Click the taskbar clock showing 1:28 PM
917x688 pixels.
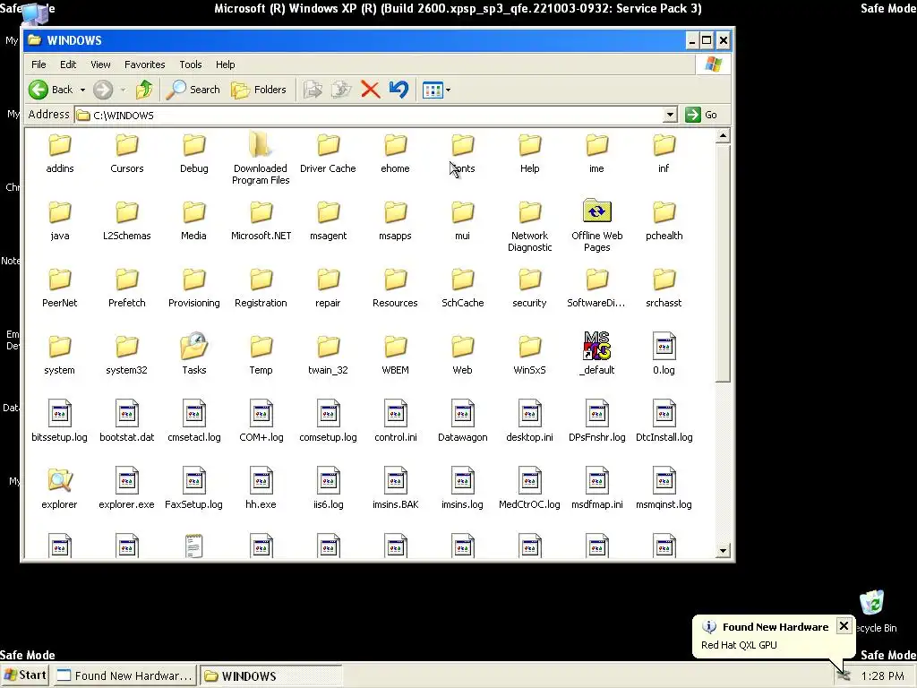coord(882,676)
